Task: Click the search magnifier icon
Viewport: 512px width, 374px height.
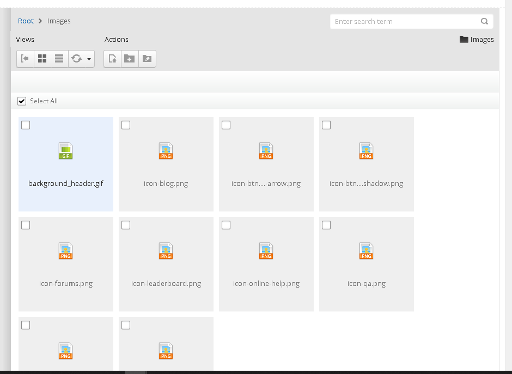Action: coord(485,22)
